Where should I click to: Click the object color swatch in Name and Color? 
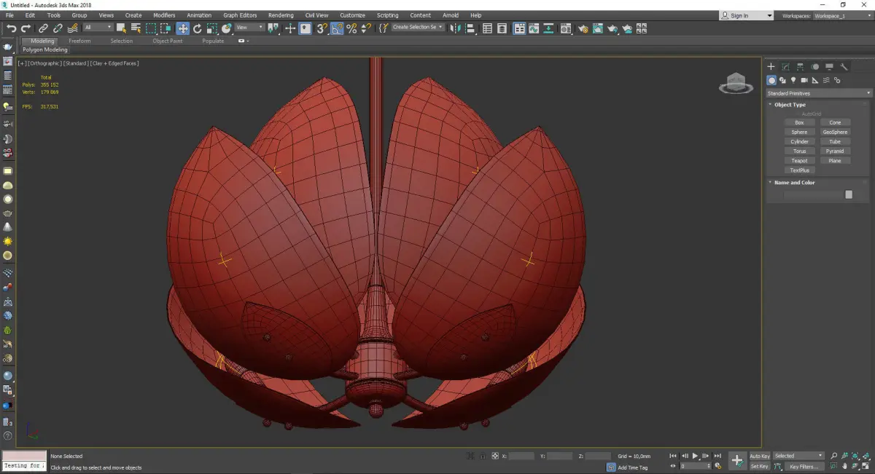(848, 194)
